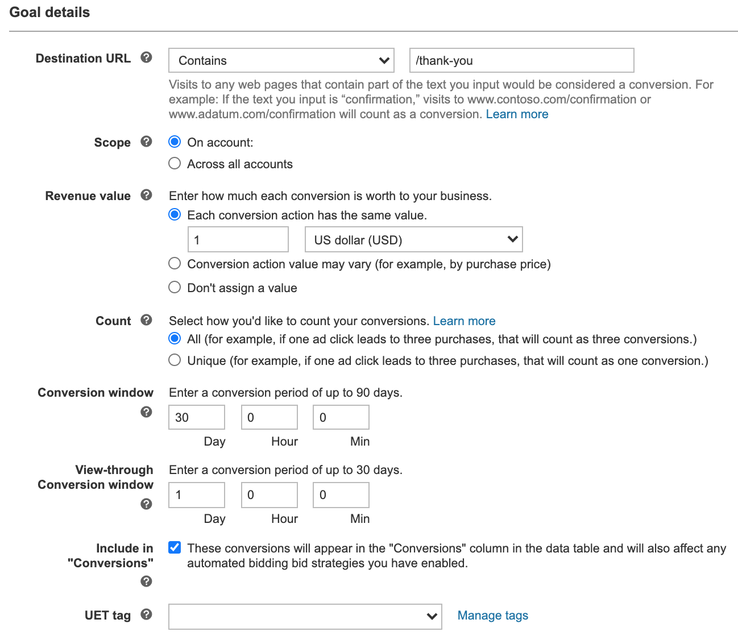The width and height of the screenshot is (738, 640).
Task: Focus the /thank-you URL text field
Action: click(522, 60)
